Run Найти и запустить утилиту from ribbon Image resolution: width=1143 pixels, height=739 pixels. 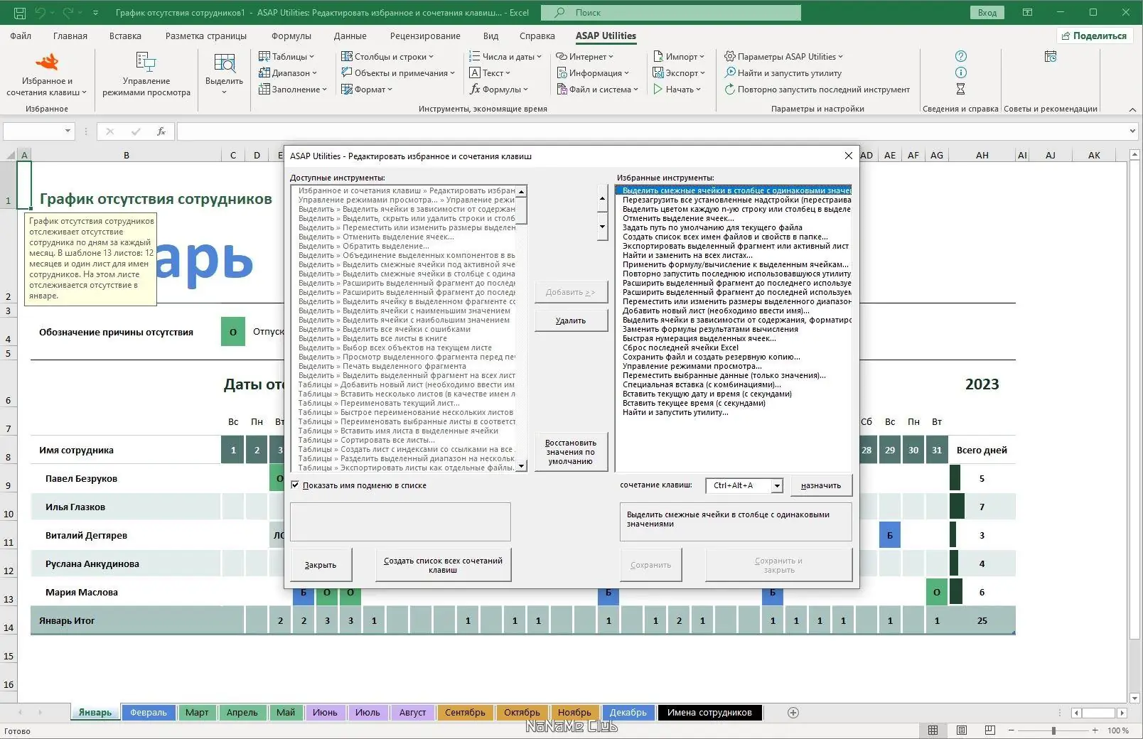(783, 73)
